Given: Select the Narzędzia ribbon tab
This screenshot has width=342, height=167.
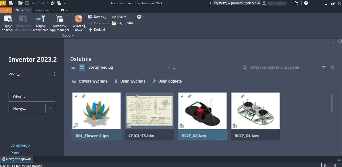Looking at the screenshot, I should click(x=22, y=10).
